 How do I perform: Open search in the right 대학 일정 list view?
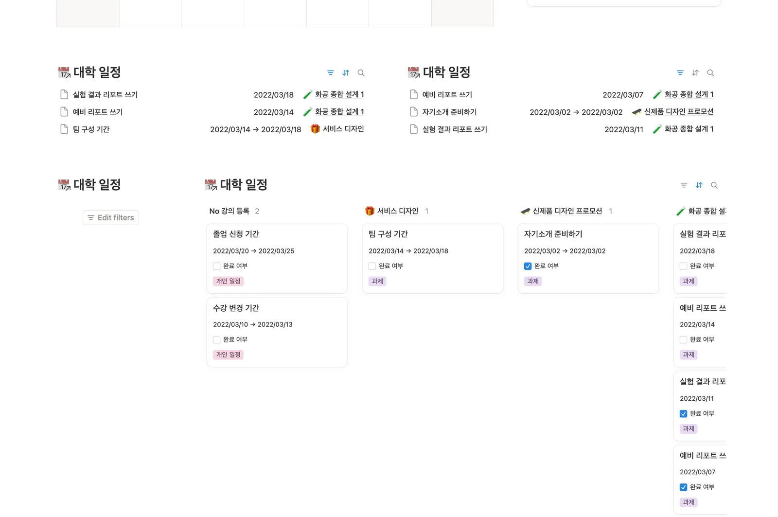click(x=710, y=73)
